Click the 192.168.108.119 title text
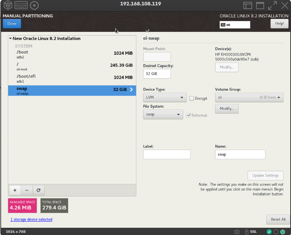 141,4
